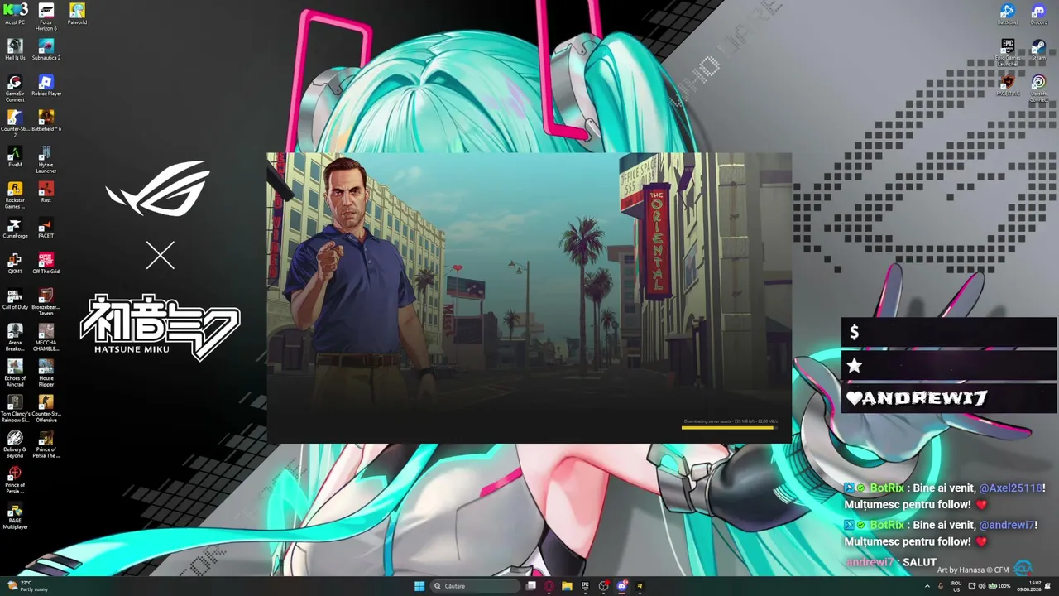Select Arena Breakout desktop icon
Screen dimensions: 1059x596
click(x=15, y=337)
